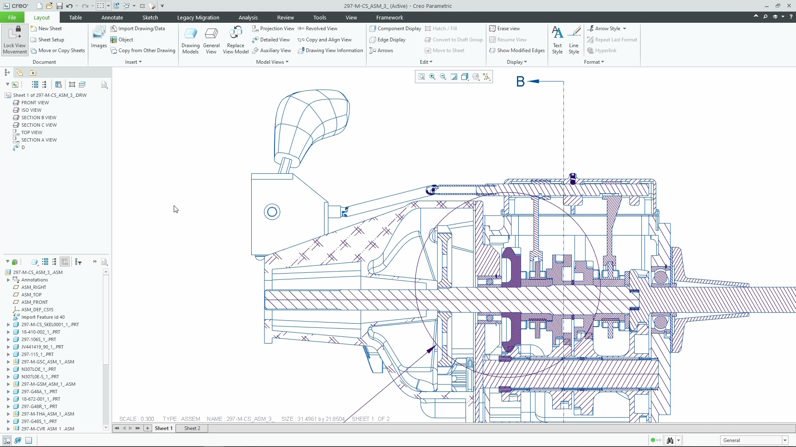796x447 pixels.
Task: Expand the Edit group dropdown
Action: click(426, 62)
